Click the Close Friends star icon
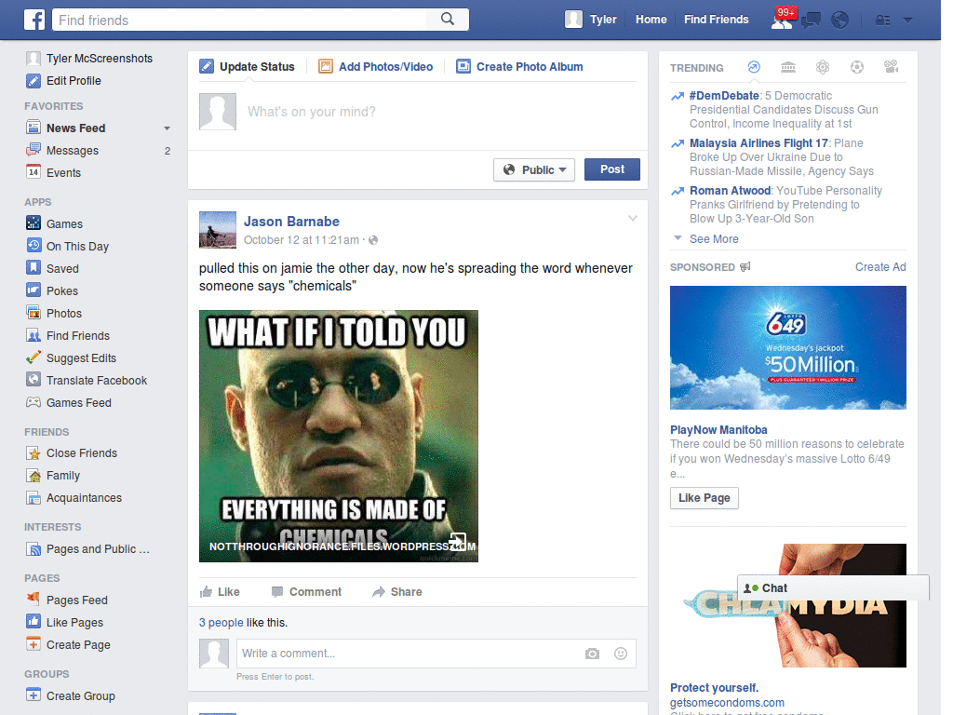Screen dimensions: 953x715 34,453
